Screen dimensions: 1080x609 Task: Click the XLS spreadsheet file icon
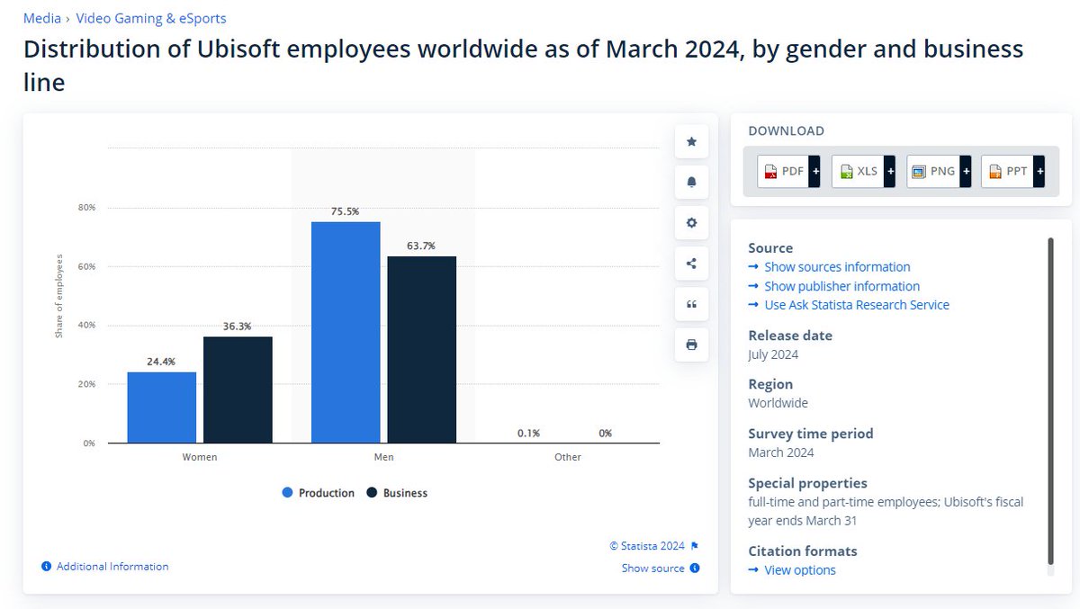tap(846, 171)
